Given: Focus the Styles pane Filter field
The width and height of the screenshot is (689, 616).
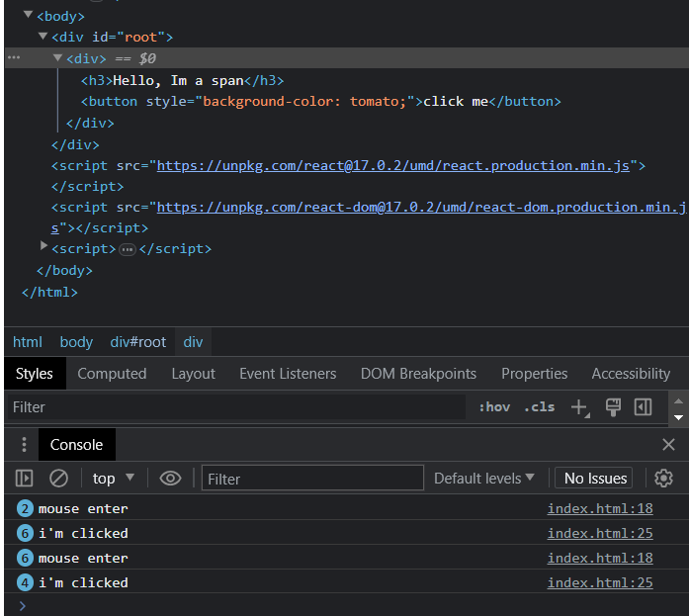Looking at the screenshot, I should click(236, 406).
